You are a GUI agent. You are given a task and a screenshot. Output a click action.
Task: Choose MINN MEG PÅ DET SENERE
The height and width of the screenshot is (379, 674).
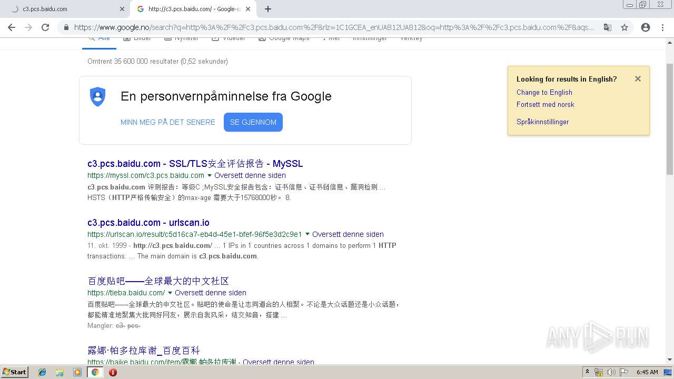coord(168,122)
